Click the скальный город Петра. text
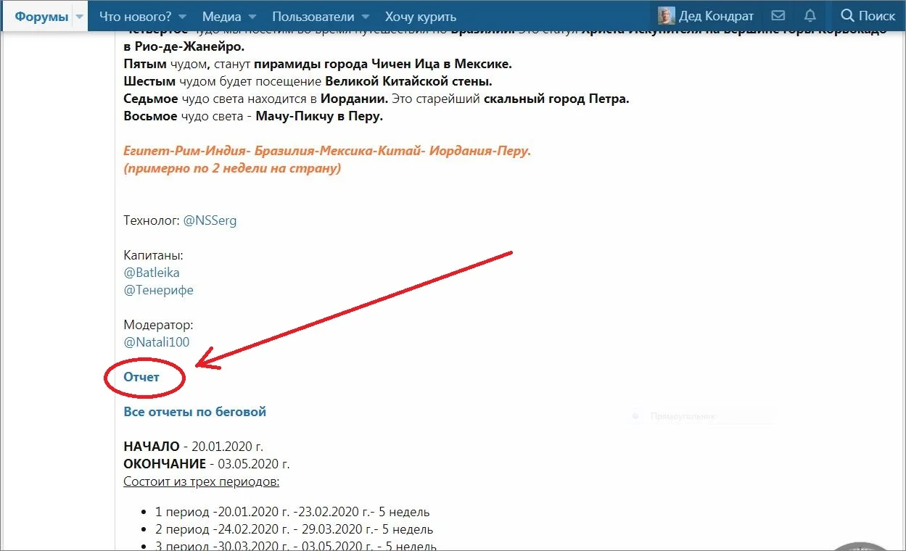The image size is (906, 551). (x=556, y=99)
